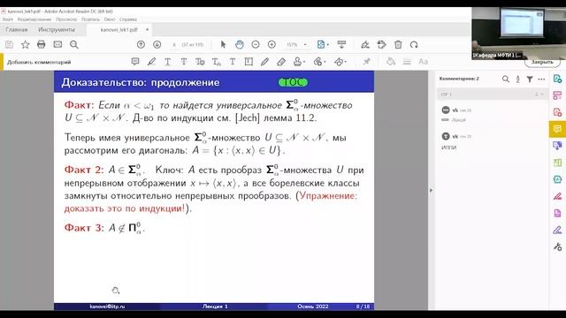The height and width of the screenshot is (318, 566).
Task: Click the delete trash icon in toolbar
Action: (398, 45)
